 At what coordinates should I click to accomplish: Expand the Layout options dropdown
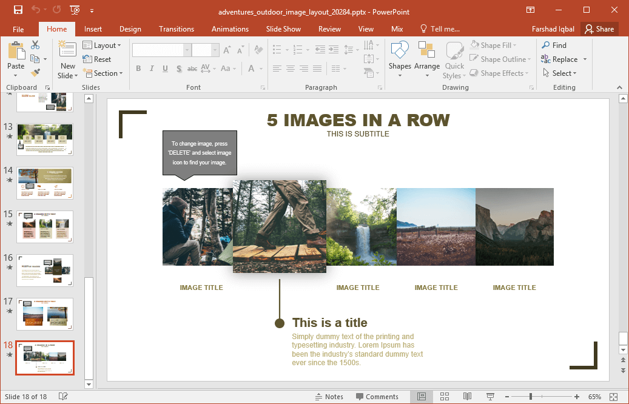[103, 45]
